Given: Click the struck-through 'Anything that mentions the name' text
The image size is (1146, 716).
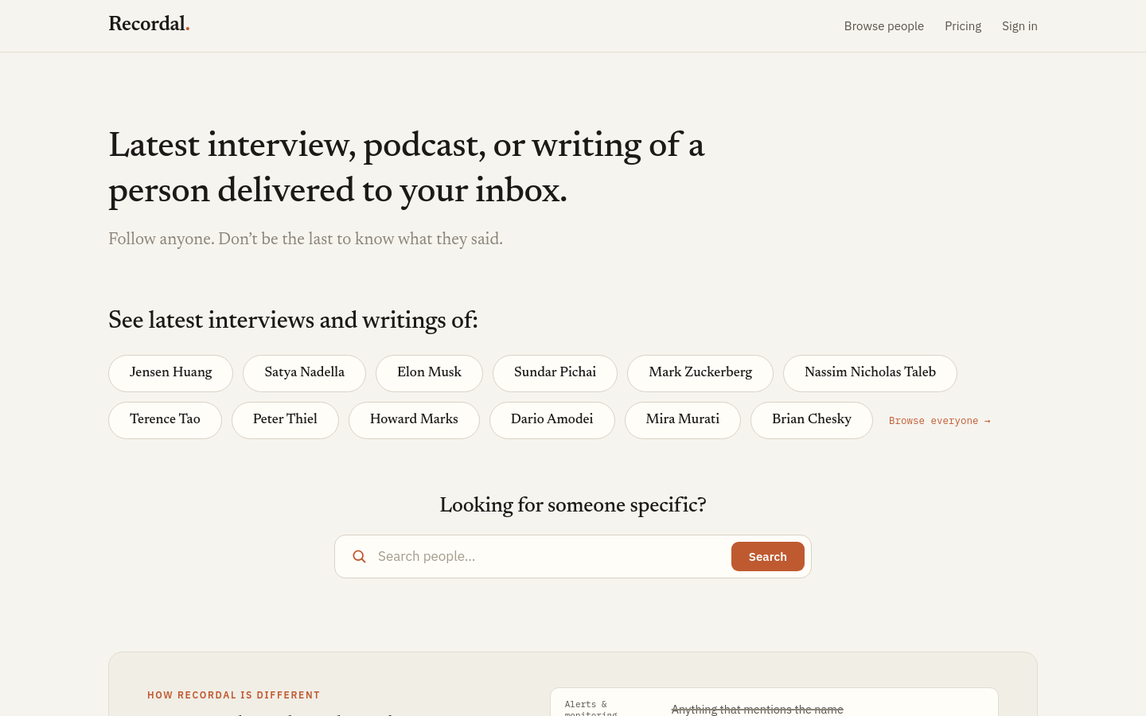Looking at the screenshot, I should pyautogui.click(x=758, y=709).
